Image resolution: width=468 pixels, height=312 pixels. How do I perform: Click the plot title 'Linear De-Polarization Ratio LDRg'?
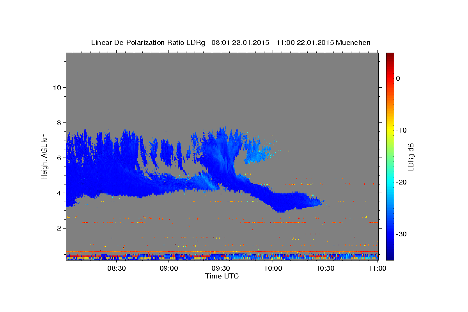coord(148,43)
